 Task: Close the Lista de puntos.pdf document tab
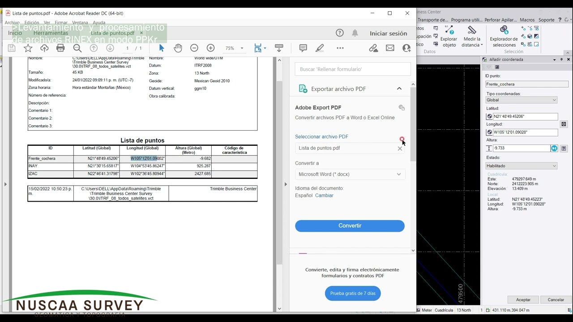[141, 33]
